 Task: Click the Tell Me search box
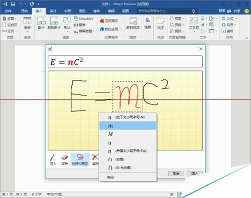(x=167, y=11)
